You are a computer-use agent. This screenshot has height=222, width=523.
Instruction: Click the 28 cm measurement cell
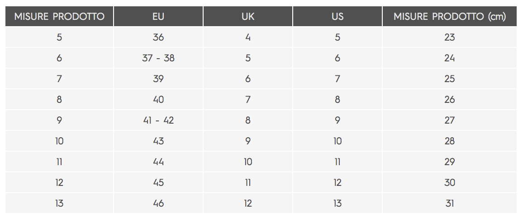[450, 141]
